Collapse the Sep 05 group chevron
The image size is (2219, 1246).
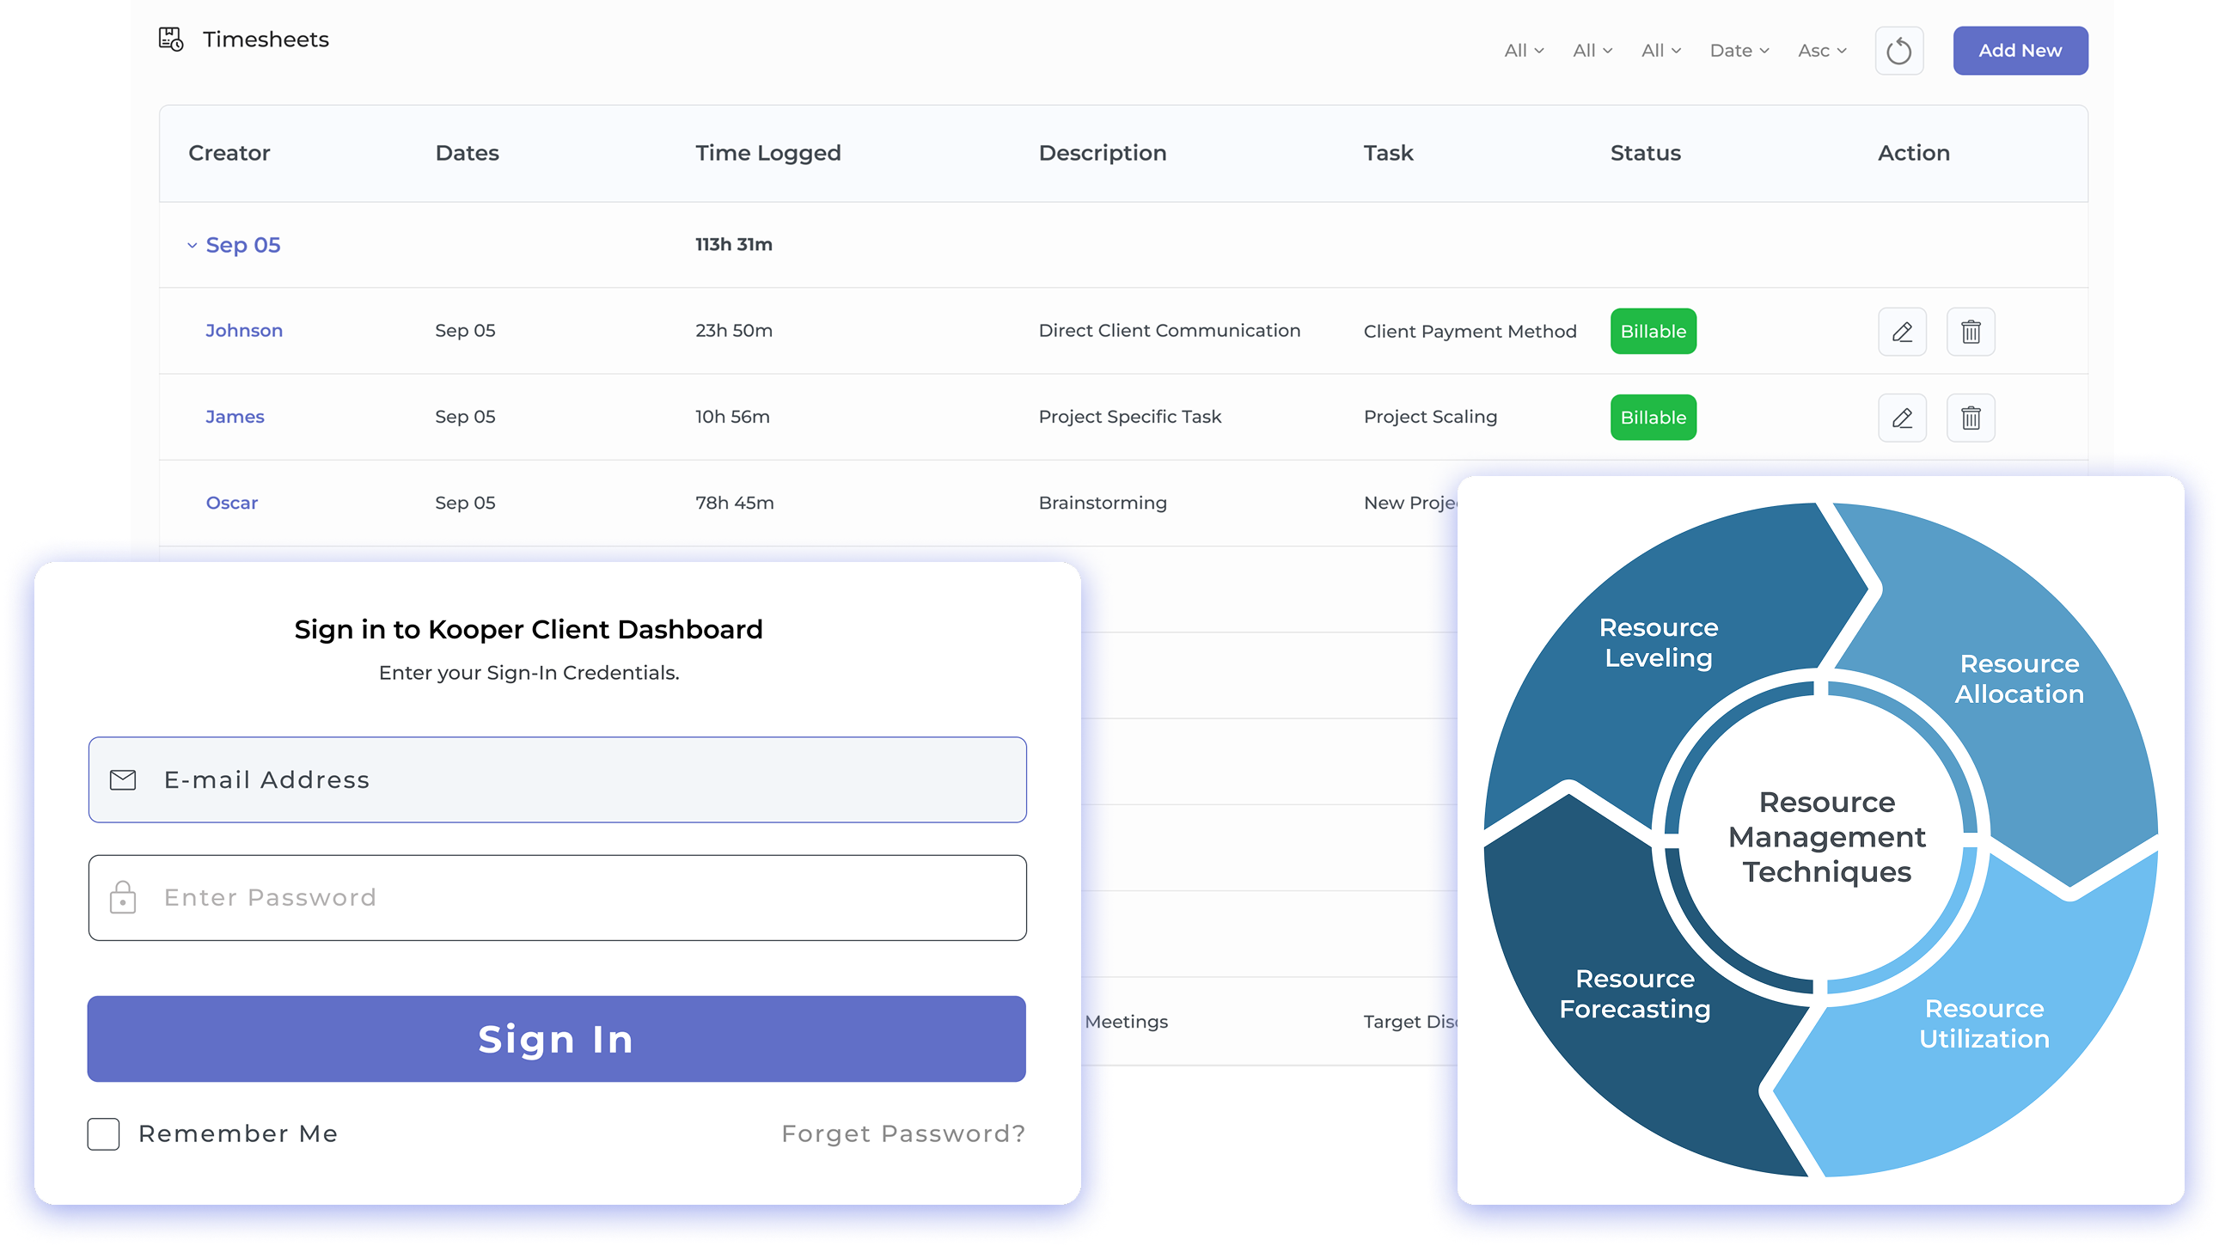[193, 246]
